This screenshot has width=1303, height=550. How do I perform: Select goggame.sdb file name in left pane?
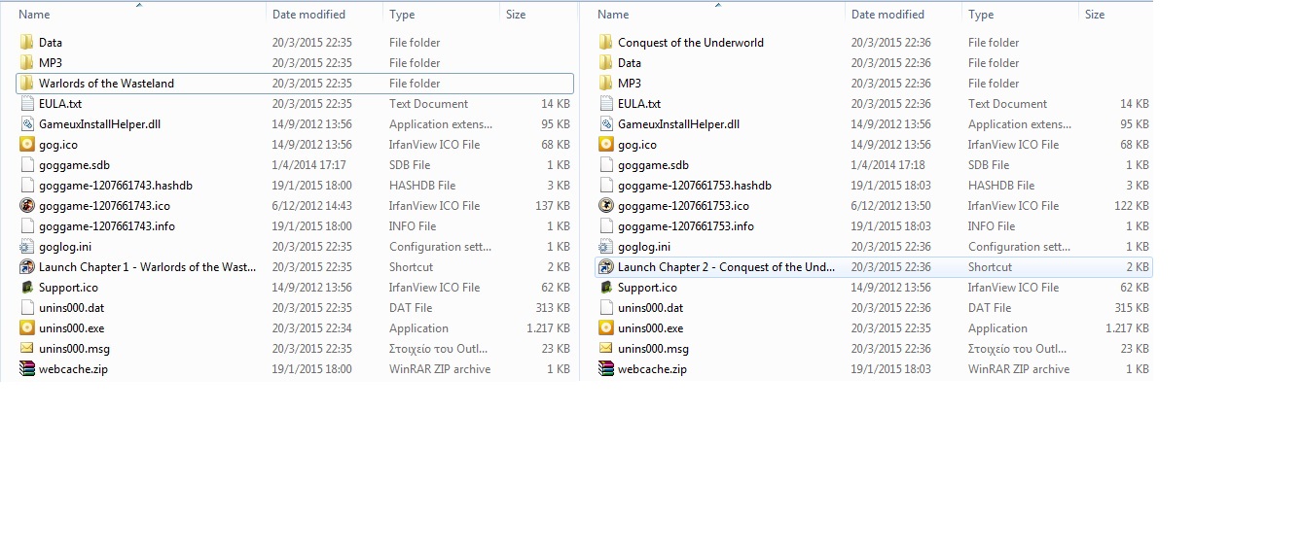pyautogui.click(x=74, y=165)
